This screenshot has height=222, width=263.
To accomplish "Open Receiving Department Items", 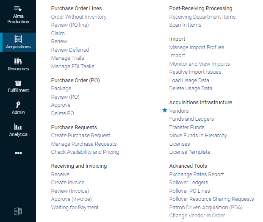I will coord(202,17).
